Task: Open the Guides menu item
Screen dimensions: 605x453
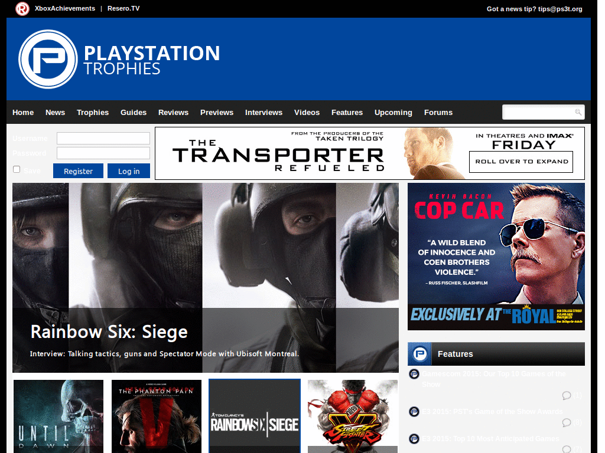Action: coord(134,113)
